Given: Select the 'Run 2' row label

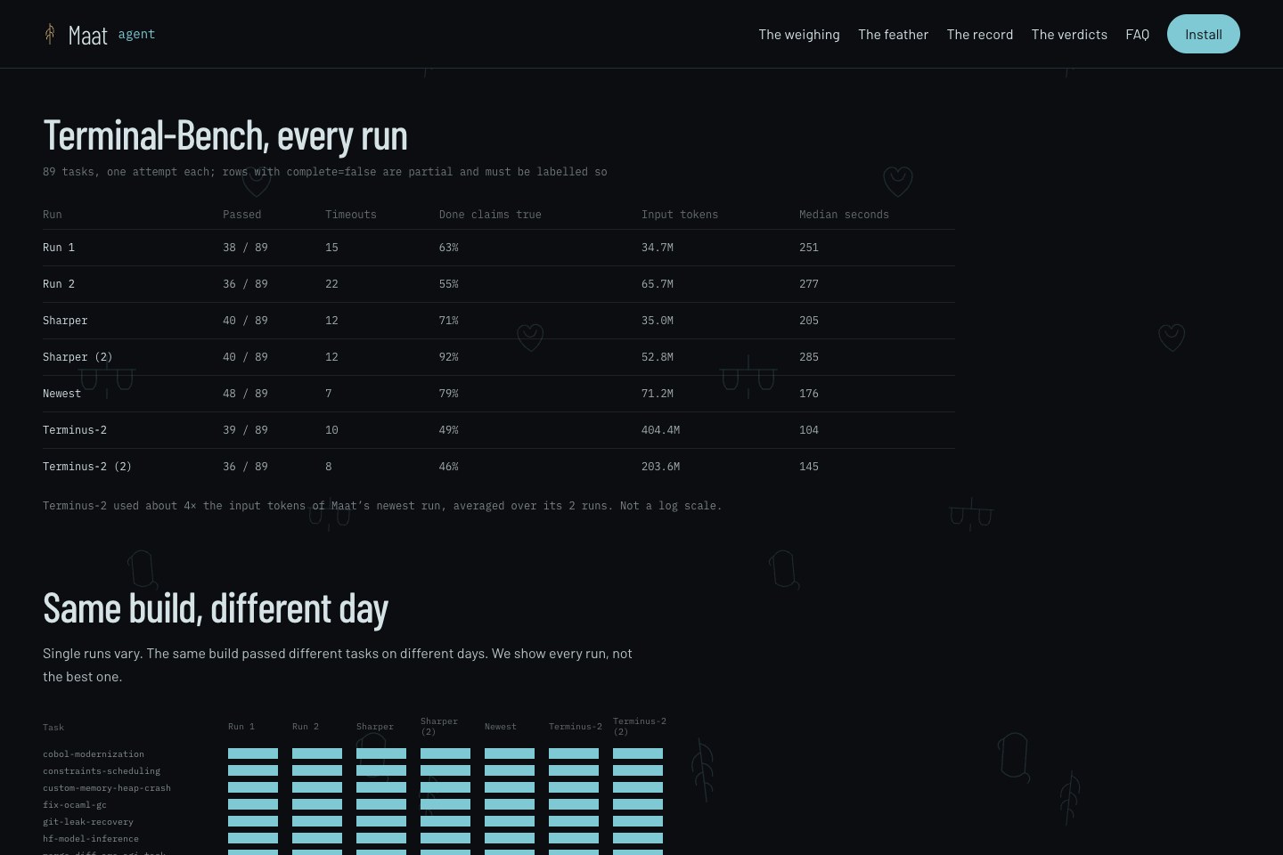Looking at the screenshot, I should [59, 284].
